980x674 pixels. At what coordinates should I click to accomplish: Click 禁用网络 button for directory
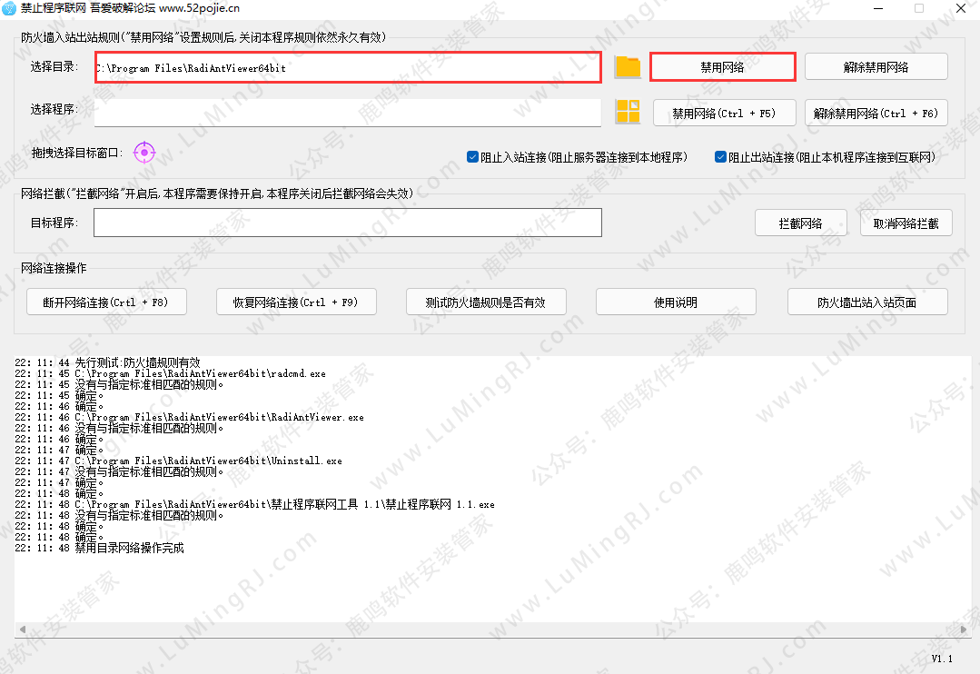coord(723,67)
